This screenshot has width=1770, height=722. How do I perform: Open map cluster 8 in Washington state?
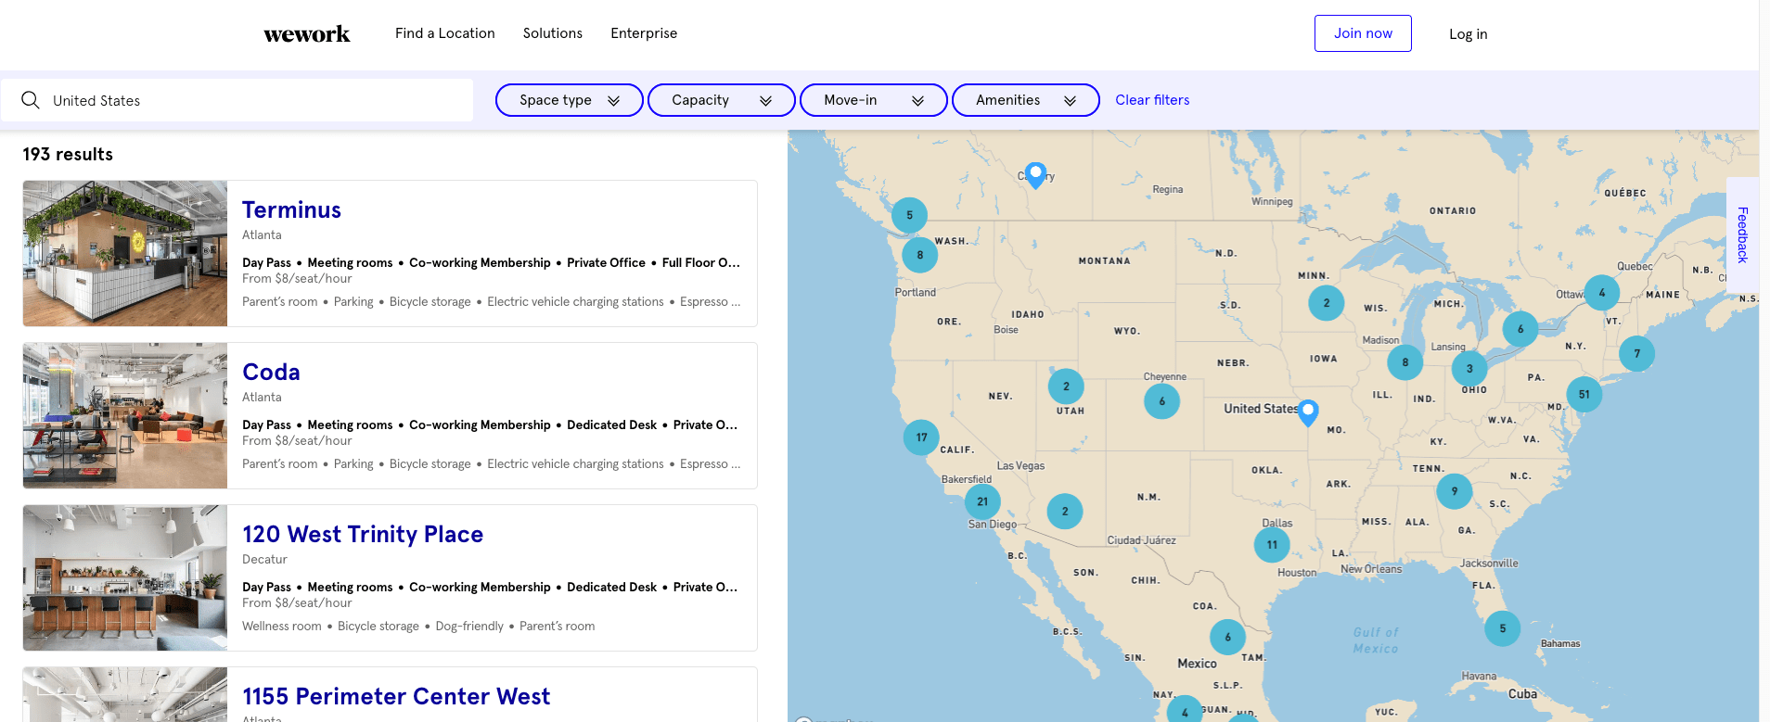920,255
